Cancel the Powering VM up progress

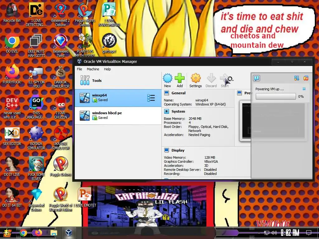304,89
